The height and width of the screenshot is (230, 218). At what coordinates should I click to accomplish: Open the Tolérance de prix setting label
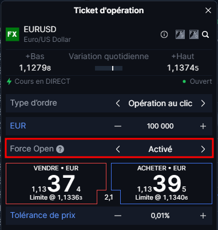tap(43, 216)
